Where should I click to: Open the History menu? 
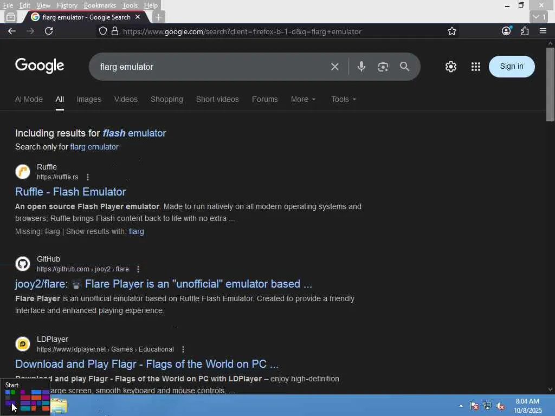(67, 5)
